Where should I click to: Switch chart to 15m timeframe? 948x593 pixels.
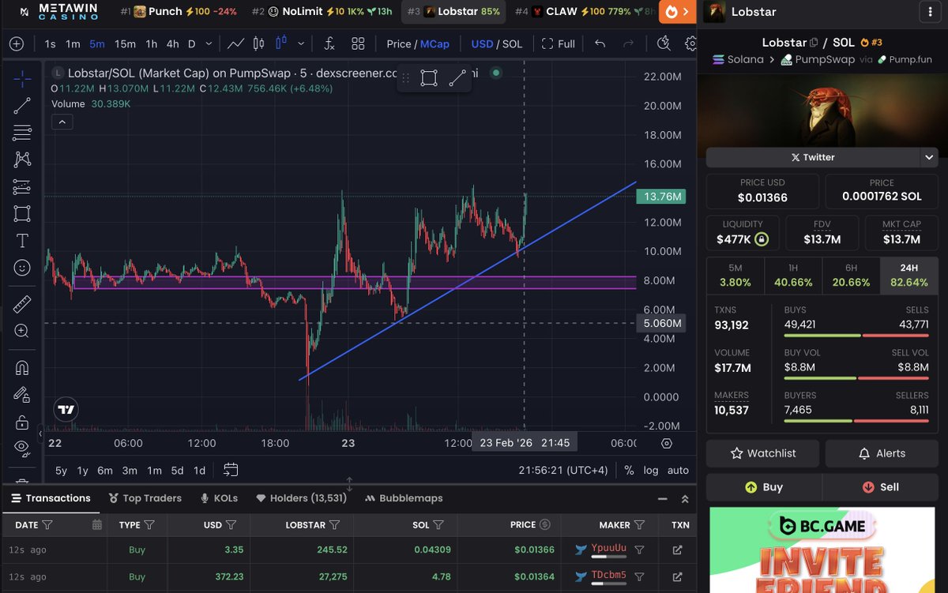click(x=125, y=44)
